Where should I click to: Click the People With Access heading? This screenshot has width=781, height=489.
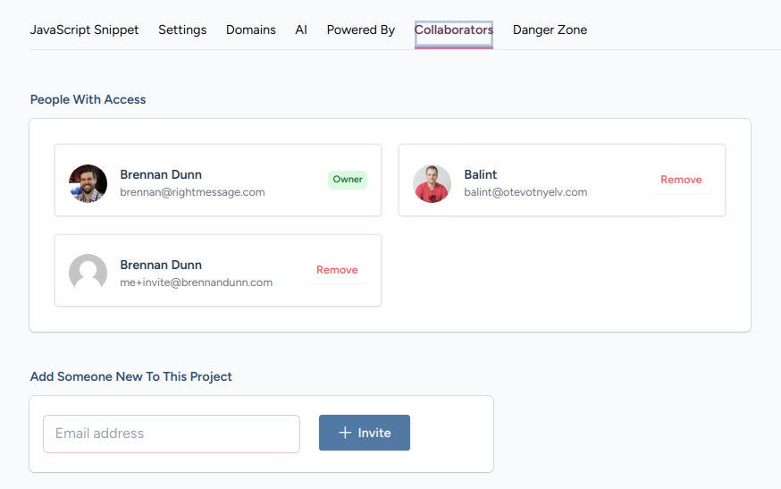(88, 99)
